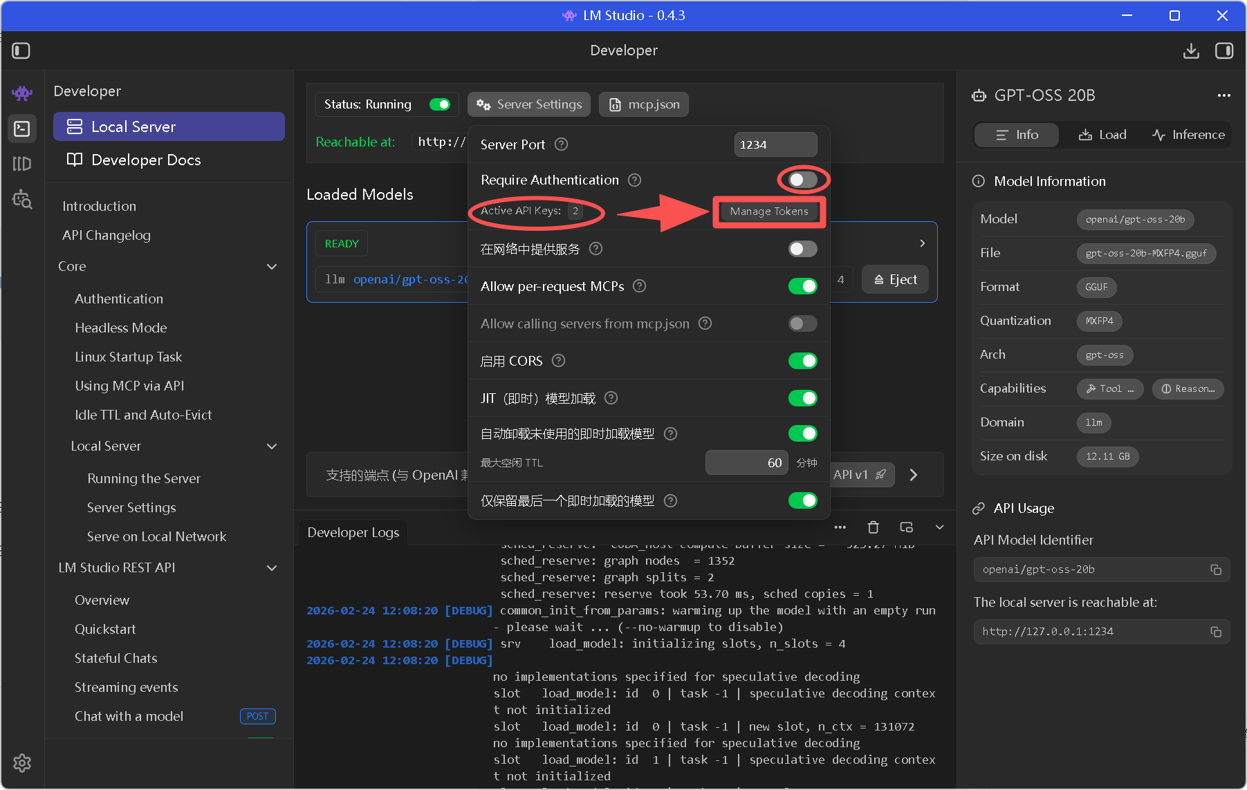Open Serve on Local Network docs link

click(x=156, y=536)
